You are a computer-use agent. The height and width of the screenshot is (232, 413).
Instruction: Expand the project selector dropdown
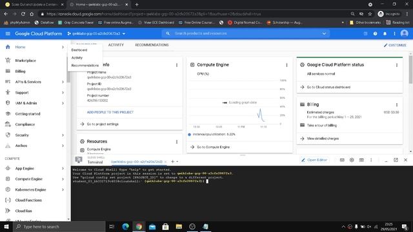click(96, 34)
